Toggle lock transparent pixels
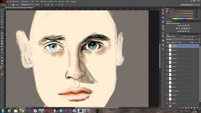This screenshot has height=113, width=201. pyautogui.click(x=173, y=42)
